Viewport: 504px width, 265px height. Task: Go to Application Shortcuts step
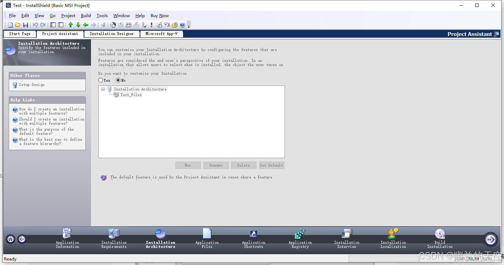pos(254,238)
